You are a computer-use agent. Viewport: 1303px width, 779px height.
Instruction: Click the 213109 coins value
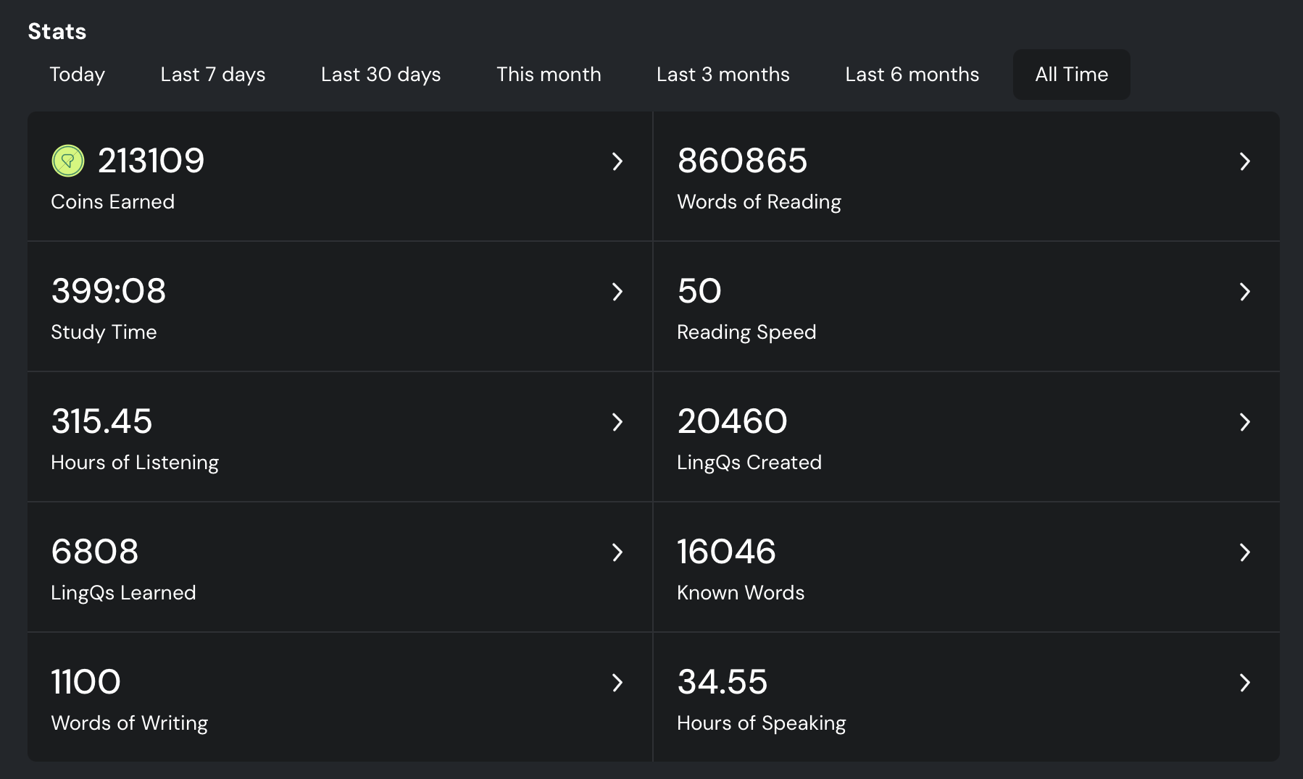tap(151, 161)
